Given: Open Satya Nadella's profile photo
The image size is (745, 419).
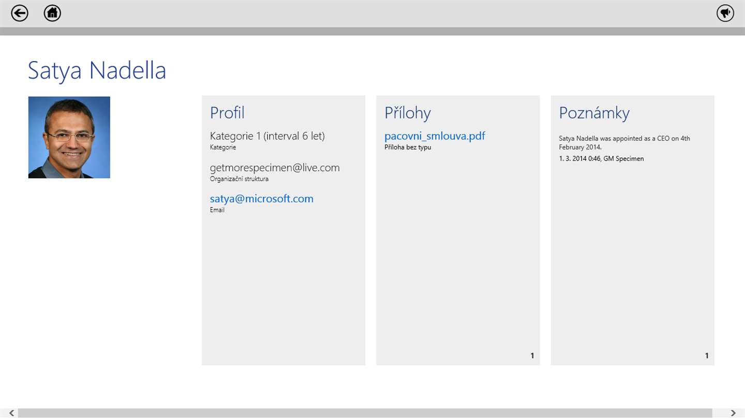Looking at the screenshot, I should pos(69,138).
